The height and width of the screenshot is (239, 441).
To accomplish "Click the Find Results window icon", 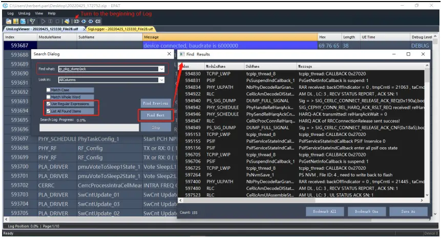I will (182, 54).
